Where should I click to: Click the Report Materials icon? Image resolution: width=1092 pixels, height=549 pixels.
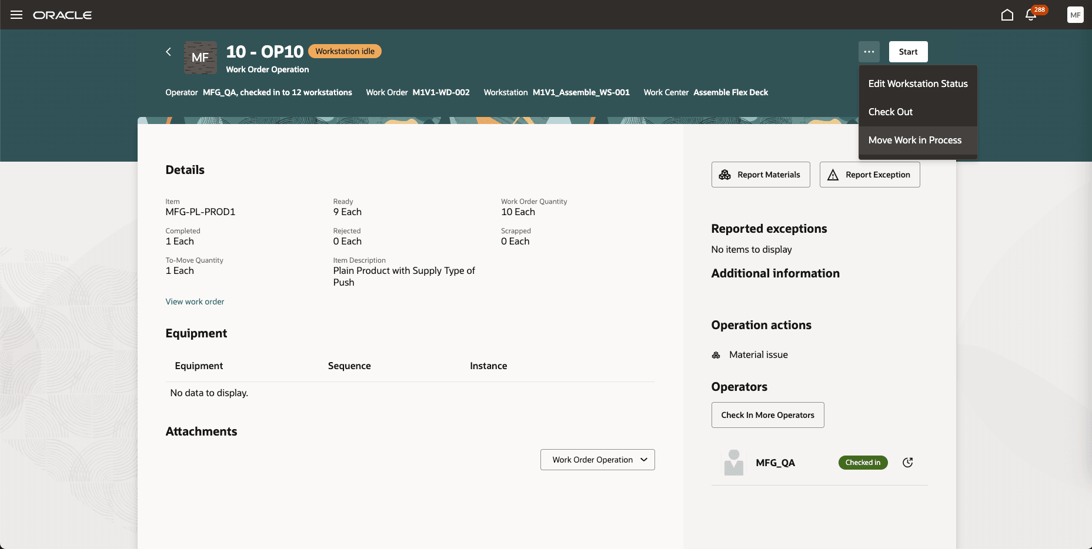click(724, 175)
